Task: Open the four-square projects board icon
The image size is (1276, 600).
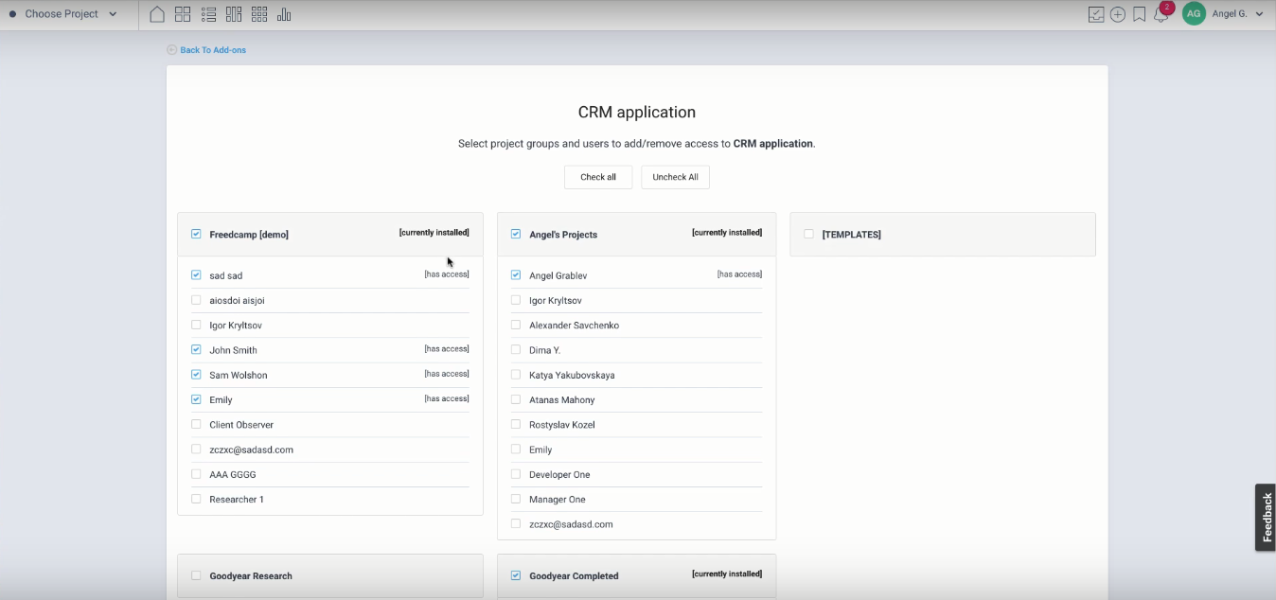Action: point(183,14)
